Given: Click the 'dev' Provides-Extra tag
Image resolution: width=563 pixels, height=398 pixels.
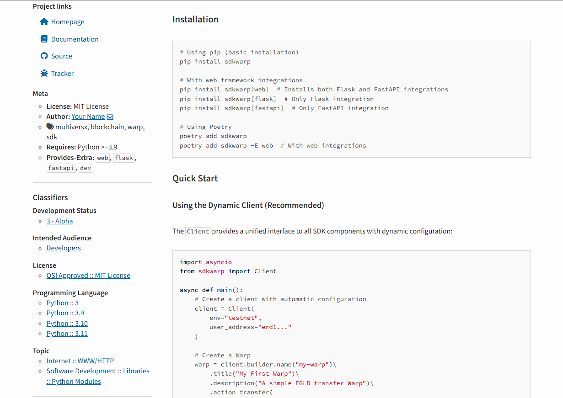Looking at the screenshot, I should coord(86,168).
